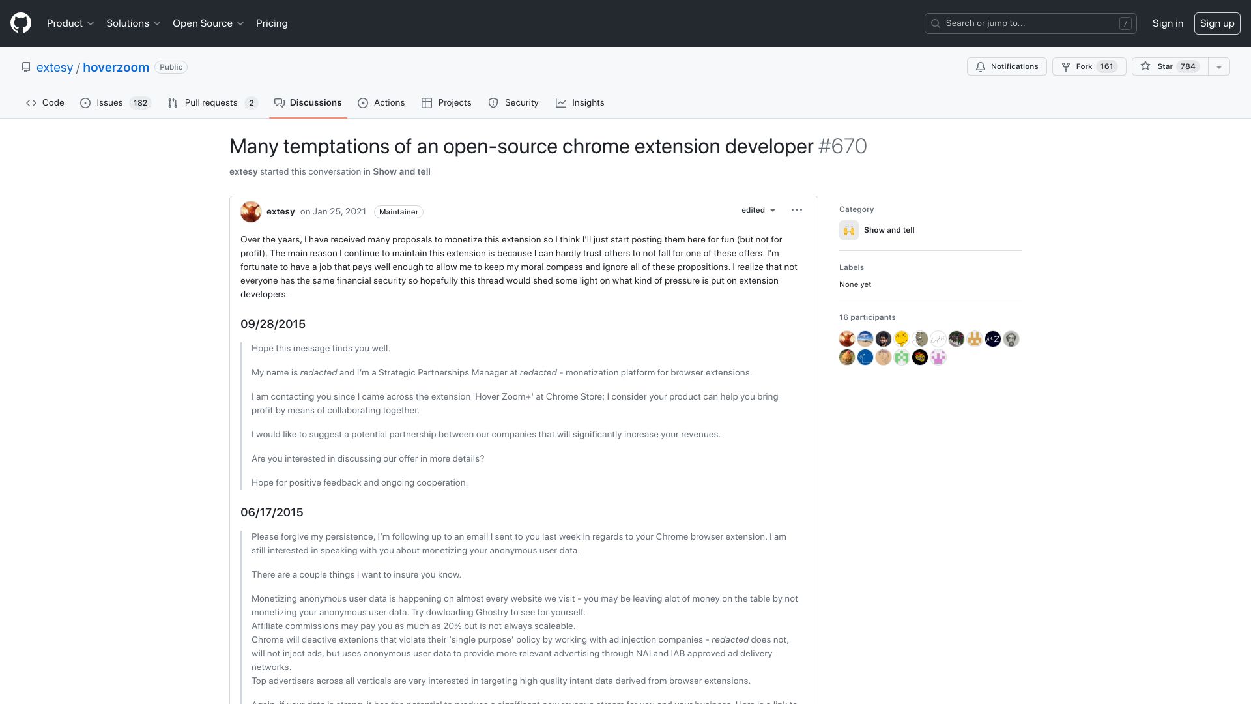
Task: Click the Notifications bell button
Action: [x=1007, y=66]
